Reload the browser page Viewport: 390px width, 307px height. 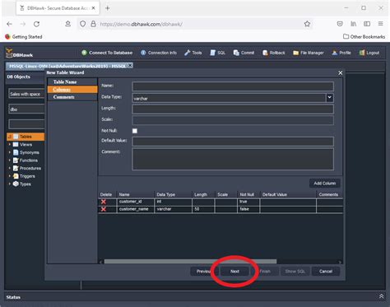click(x=36, y=24)
